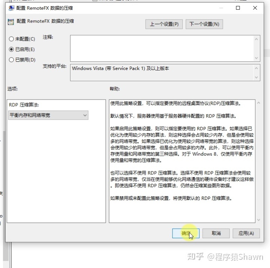This screenshot has width=270, height=268.
Task: Go to next setting 下一个设置(N)
Action: click(x=204, y=24)
